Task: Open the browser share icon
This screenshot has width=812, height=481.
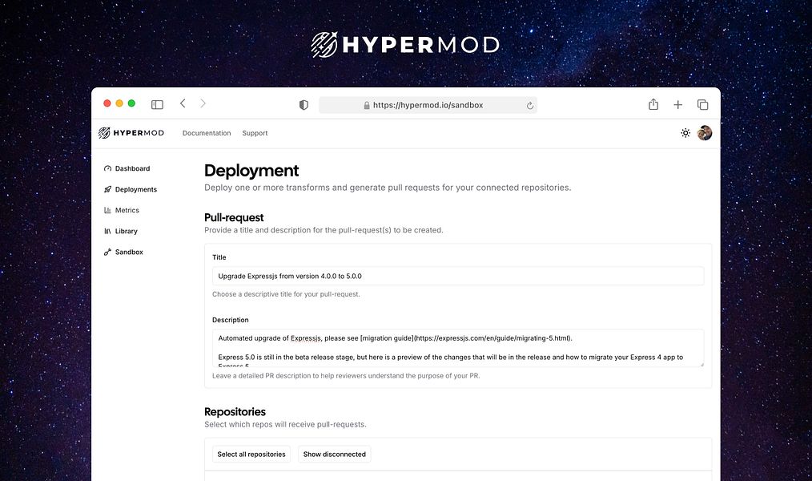Action: (653, 104)
